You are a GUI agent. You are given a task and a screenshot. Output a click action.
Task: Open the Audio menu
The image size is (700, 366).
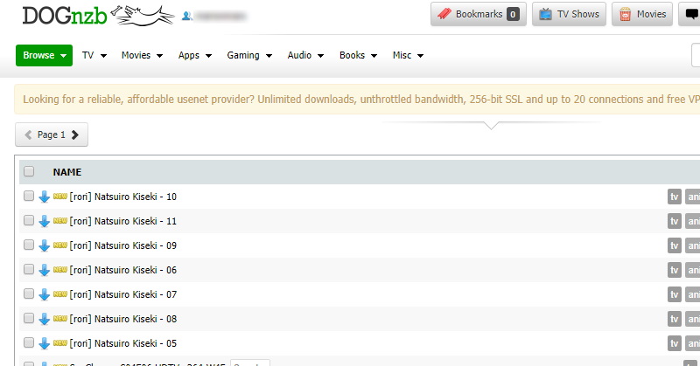click(305, 56)
